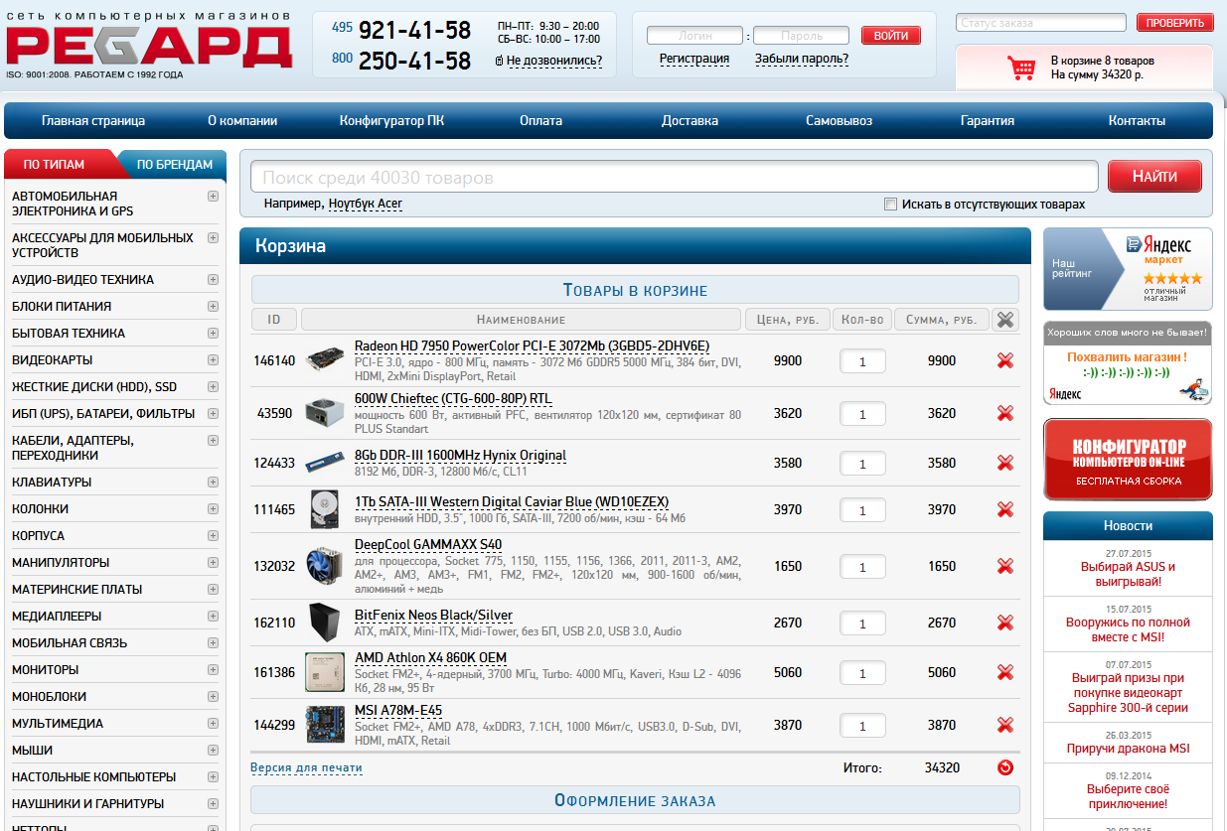
Task: Switch to the По брендам tab
Action: pyautogui.click(x=174, y=164)
